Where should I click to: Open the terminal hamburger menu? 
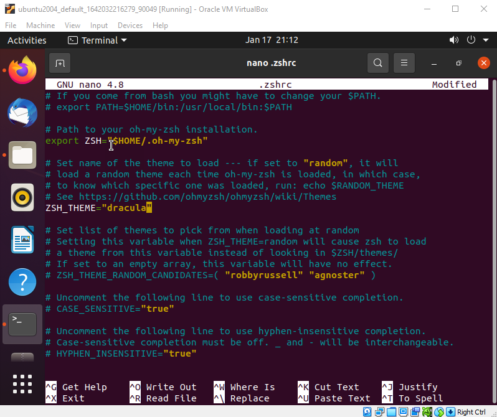404,63
